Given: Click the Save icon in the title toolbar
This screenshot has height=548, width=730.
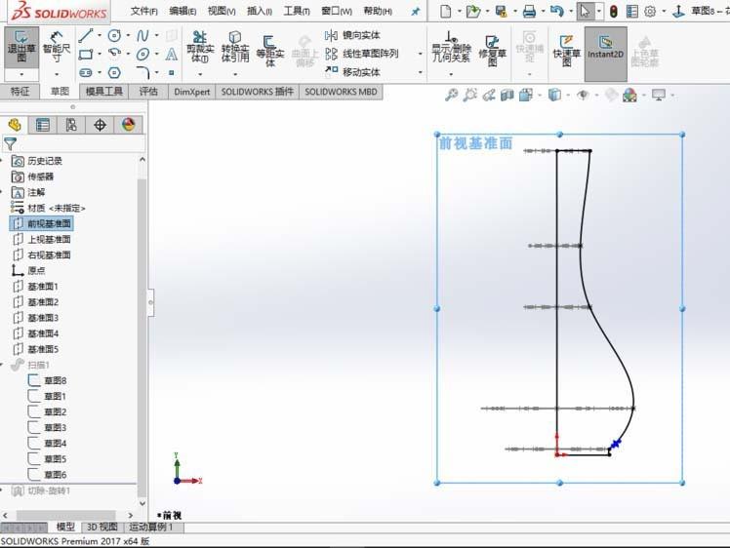Looking at the screenshot, I should 501,11.
